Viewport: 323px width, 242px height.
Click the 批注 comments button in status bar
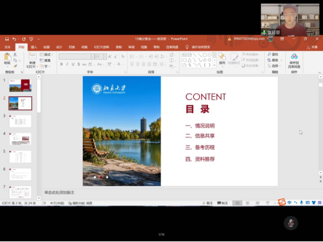pos(223,203)
